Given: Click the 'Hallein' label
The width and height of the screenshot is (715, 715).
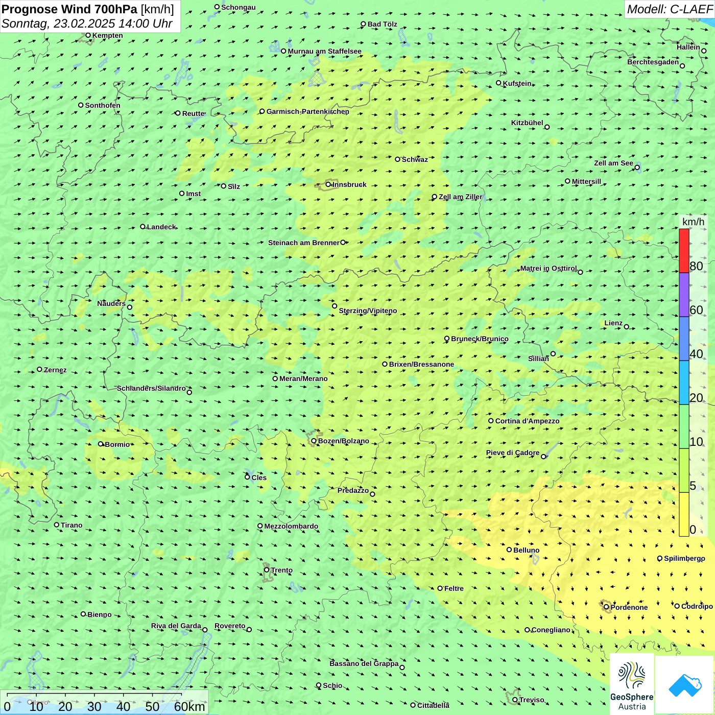Looking at the screenshot, I should [x=688, y=47].
